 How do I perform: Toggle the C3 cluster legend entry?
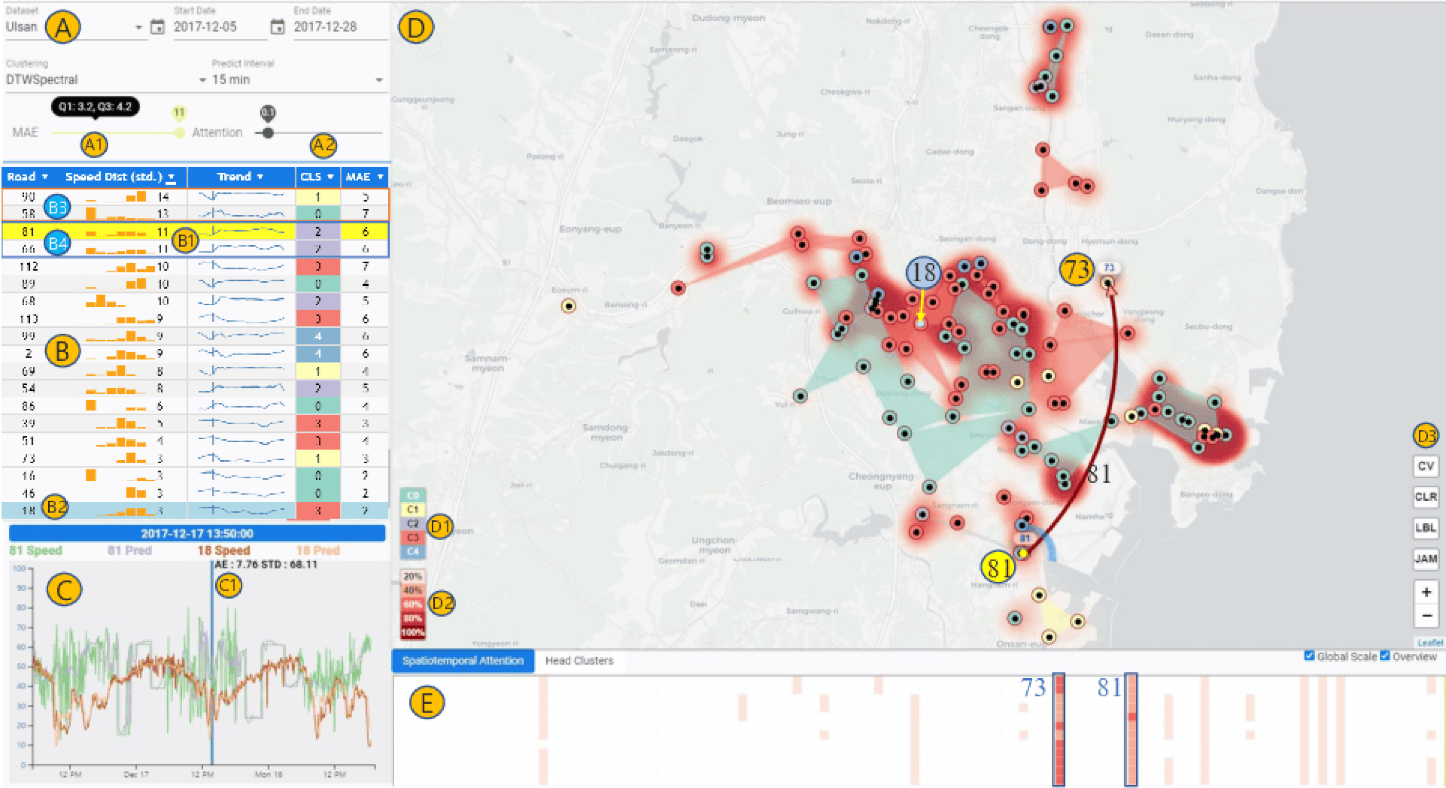(413, 537)
